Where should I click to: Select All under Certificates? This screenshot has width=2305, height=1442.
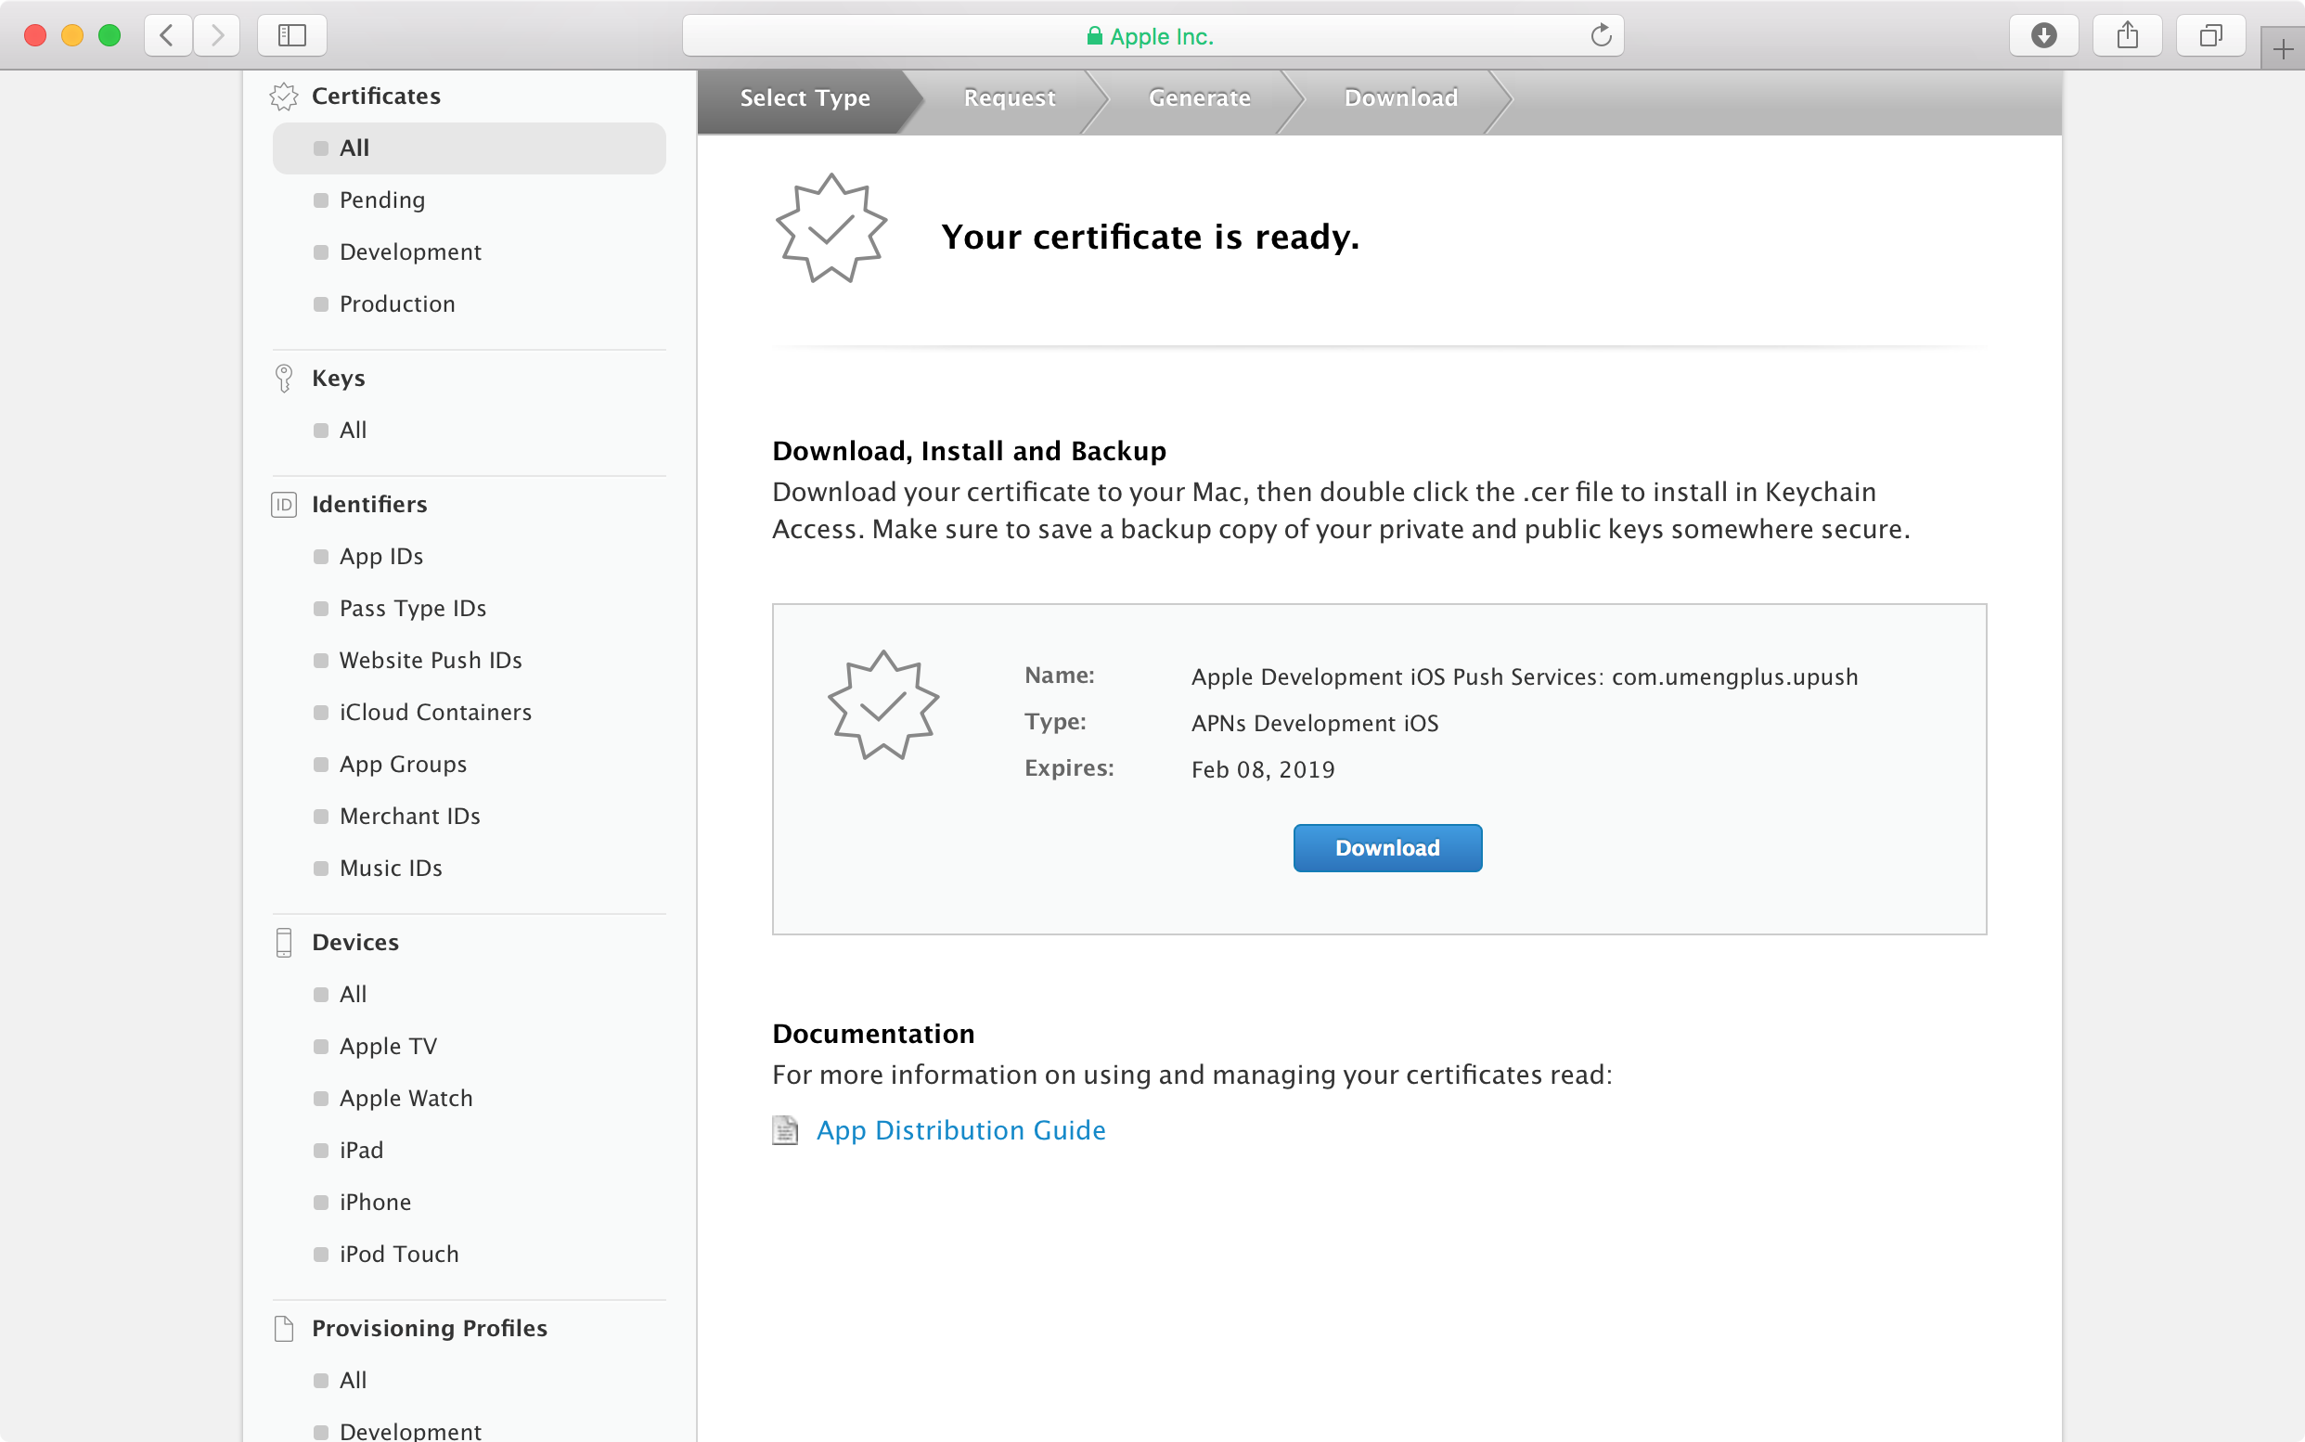pos(470,148)
